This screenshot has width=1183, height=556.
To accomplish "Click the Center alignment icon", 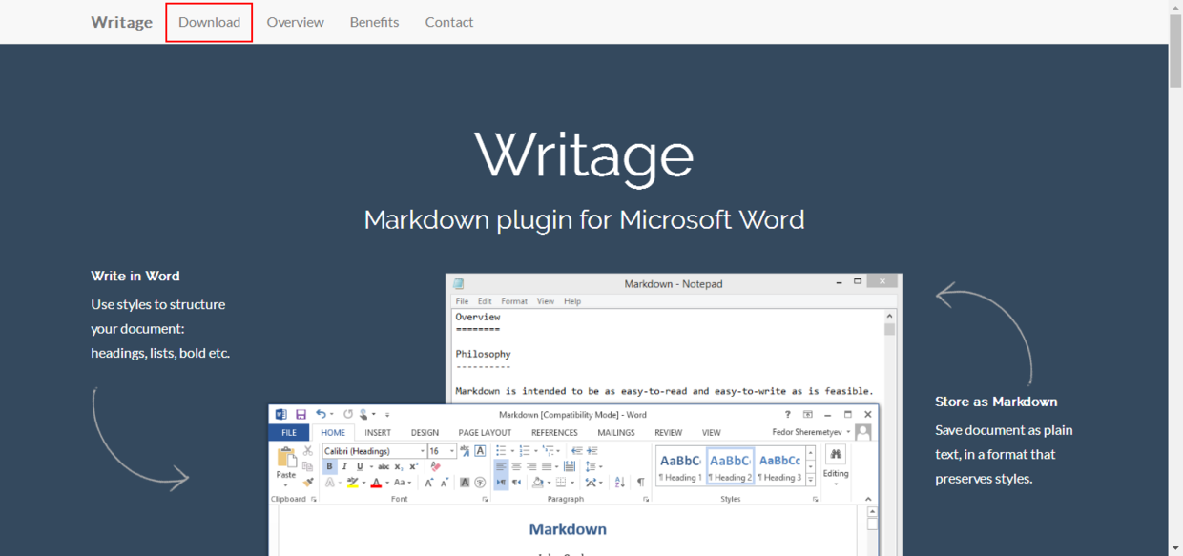I will 516,466.
